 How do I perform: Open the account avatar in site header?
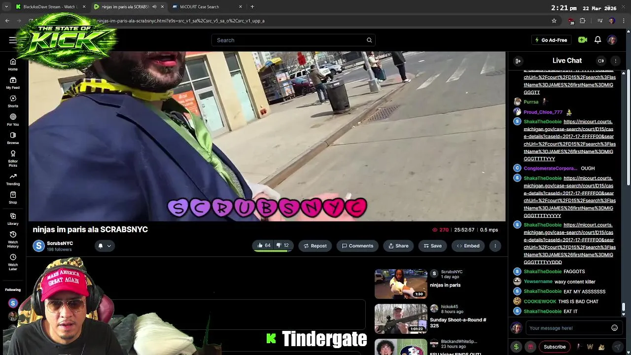tap(612, 40)
